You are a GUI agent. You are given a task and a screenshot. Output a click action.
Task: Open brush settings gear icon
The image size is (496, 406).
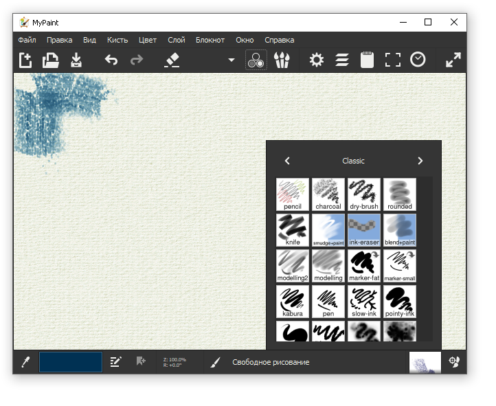317,60
